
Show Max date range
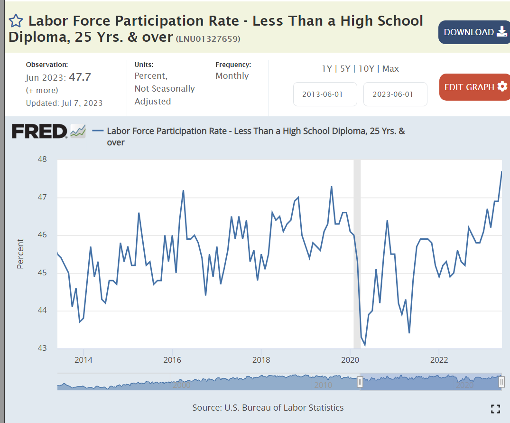pyautogui.click(x=390, y=69)
